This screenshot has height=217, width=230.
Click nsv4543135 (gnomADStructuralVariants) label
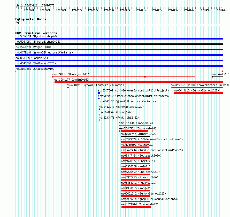tap(127, 101)
